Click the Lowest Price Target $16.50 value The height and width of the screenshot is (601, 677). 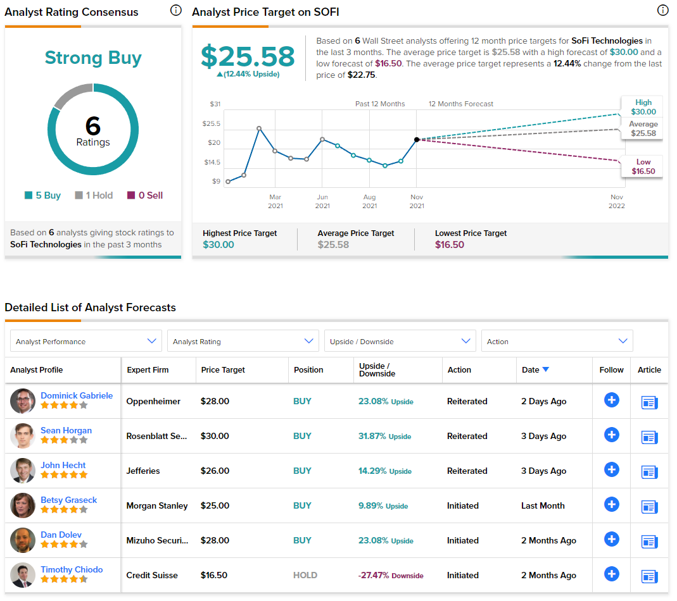pyautogui.click(x=450, y=245)
